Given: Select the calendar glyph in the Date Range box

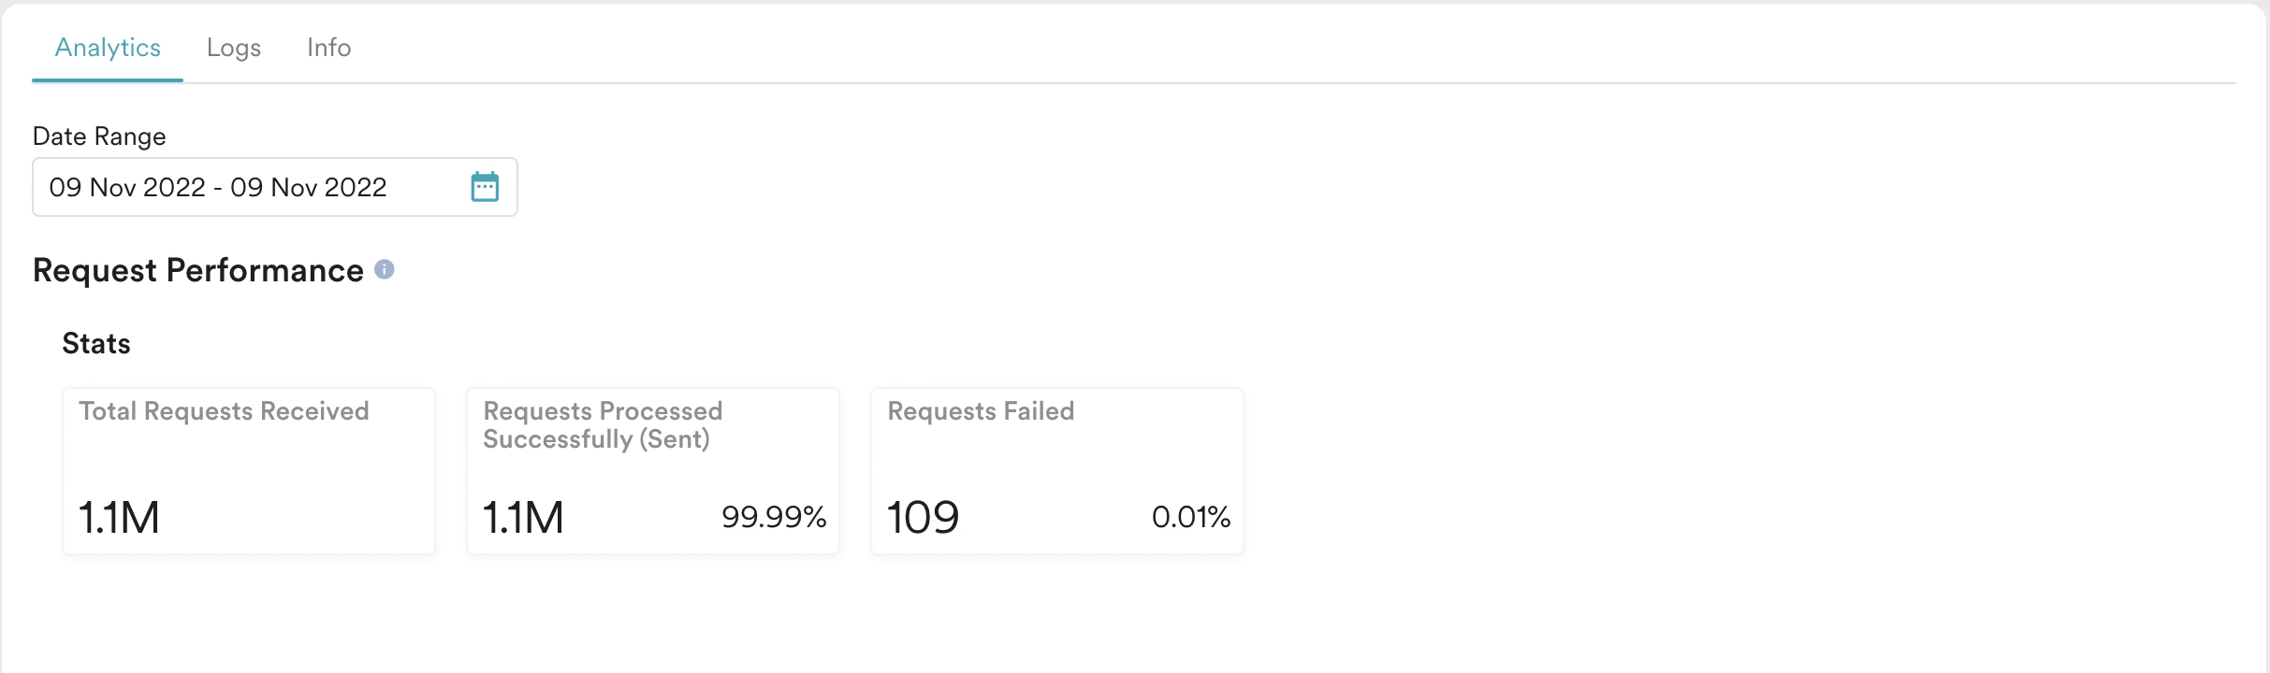Looking at the screenshot, I should [484, 187].
